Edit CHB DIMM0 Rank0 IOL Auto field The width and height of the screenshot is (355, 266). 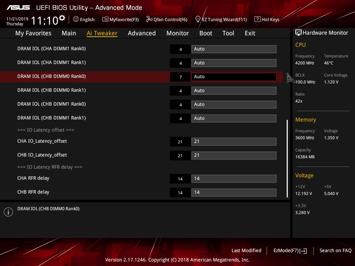tap(234, 77)
